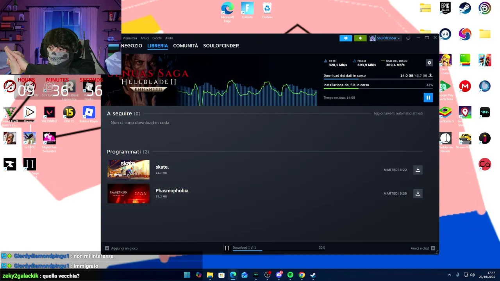Screen dimensions: 500x281
Task: Open the SOULOFCINDER profile tab
Action: [221, 46]
